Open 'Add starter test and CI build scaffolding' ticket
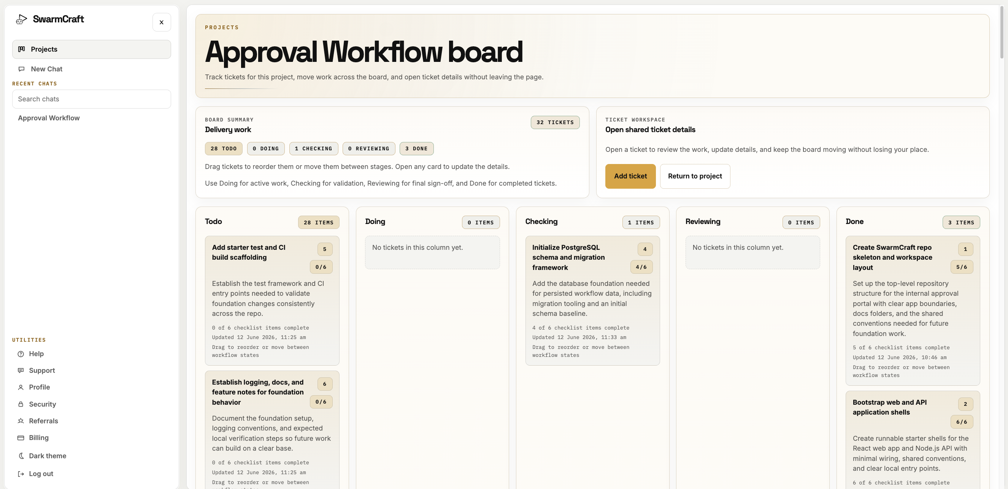The width and height of the screenshot is (1008, 489). tap(272, 301)
